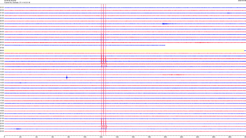Select the 01:00 trace time label
Image resolution: width=246 pixels, height=138 pixels.
(x=2, y=13)
